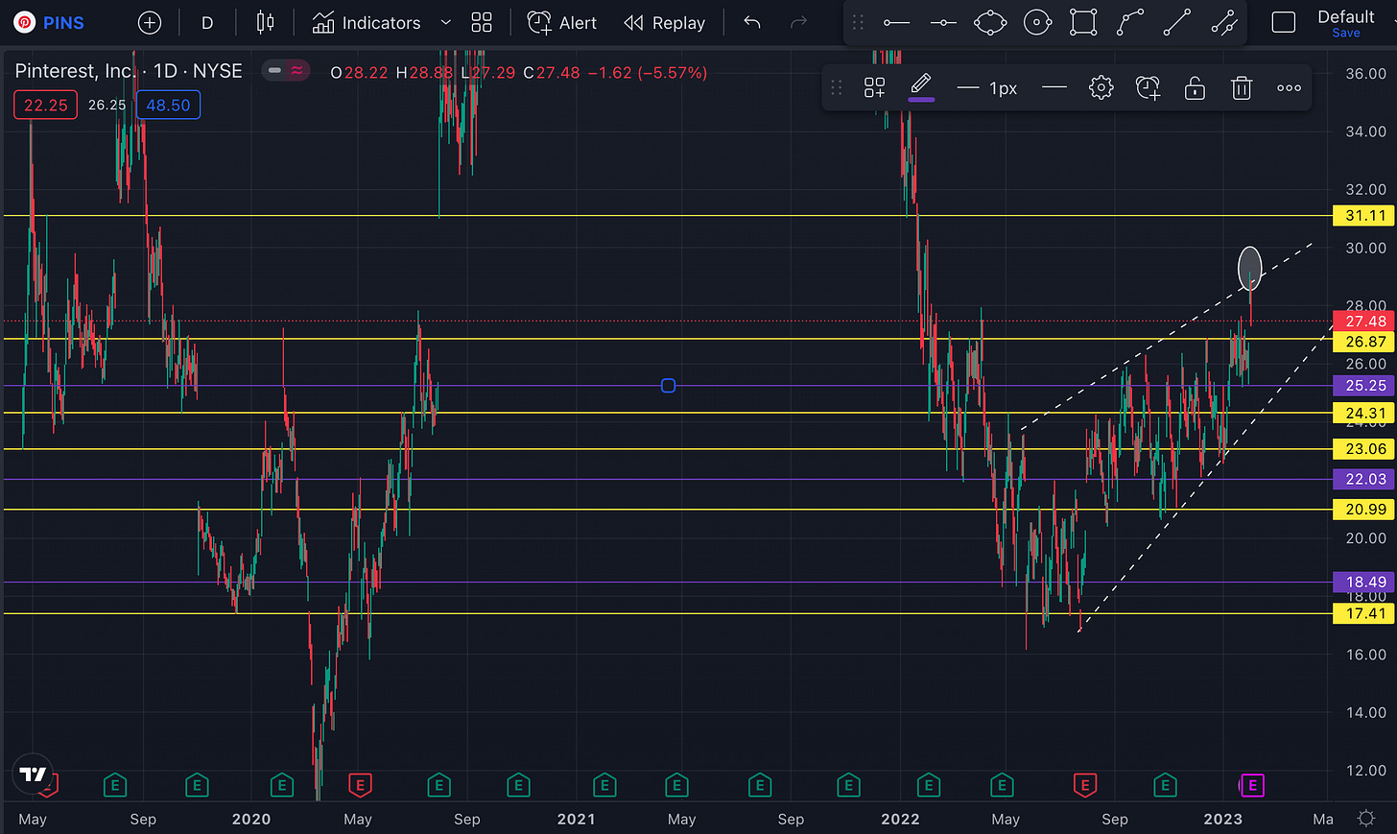Select the 18.49 purple line price label
Image resolution: width=1397 pixels, height=834 pixels.
[1363, 583]
